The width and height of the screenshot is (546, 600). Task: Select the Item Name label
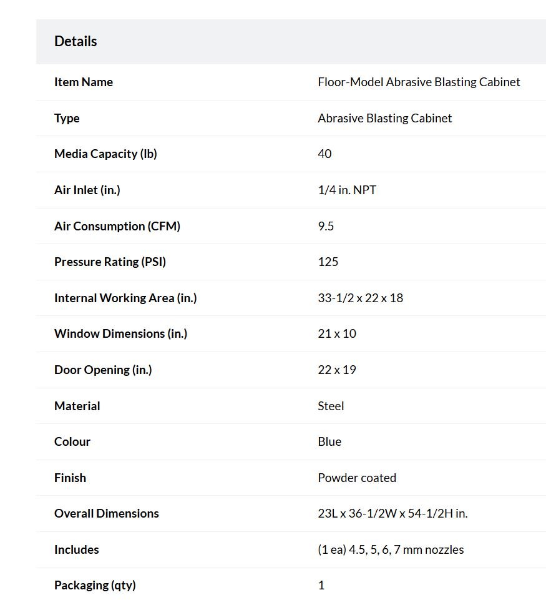click(x=84, y=82)
